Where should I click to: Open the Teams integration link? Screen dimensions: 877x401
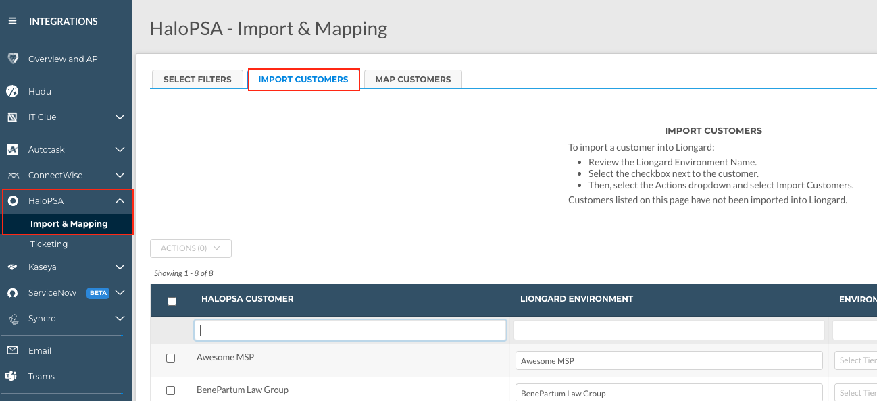point(41,377)
